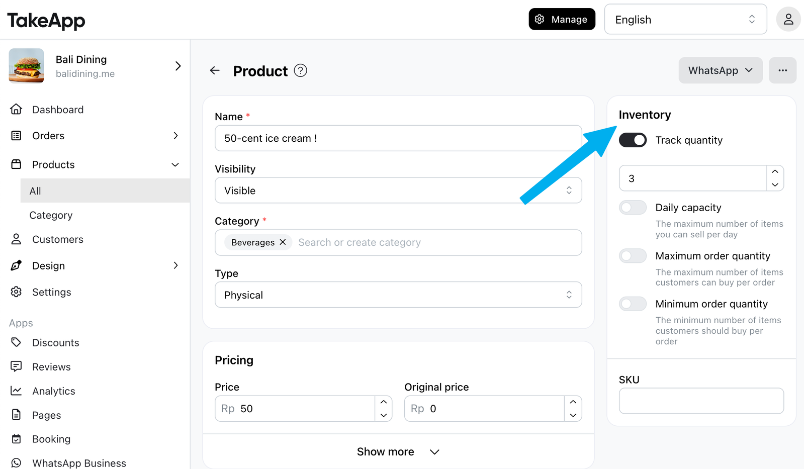This screenshot has width=804, height=469.
Task: Disable the Track quantity toggle
Action: click(x=633, y=140)
